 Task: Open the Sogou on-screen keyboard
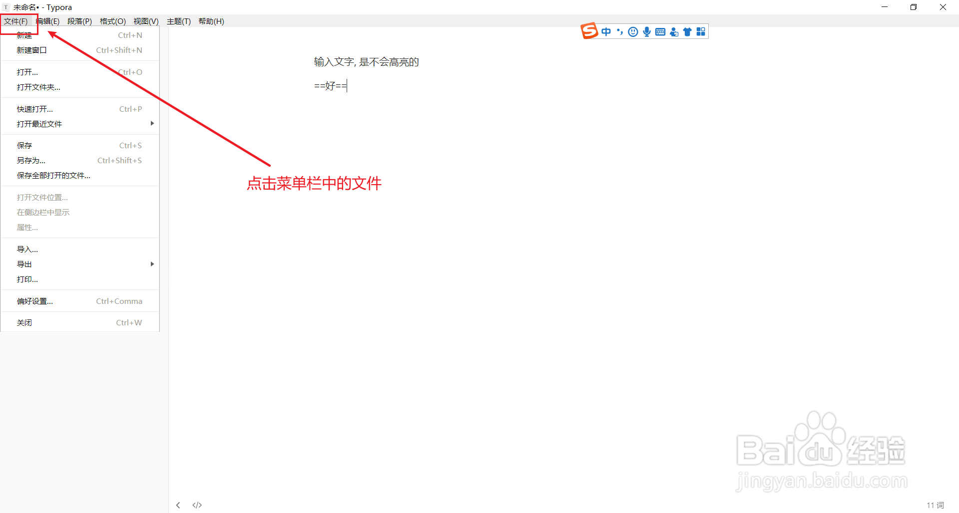click(x=660, y=31)
